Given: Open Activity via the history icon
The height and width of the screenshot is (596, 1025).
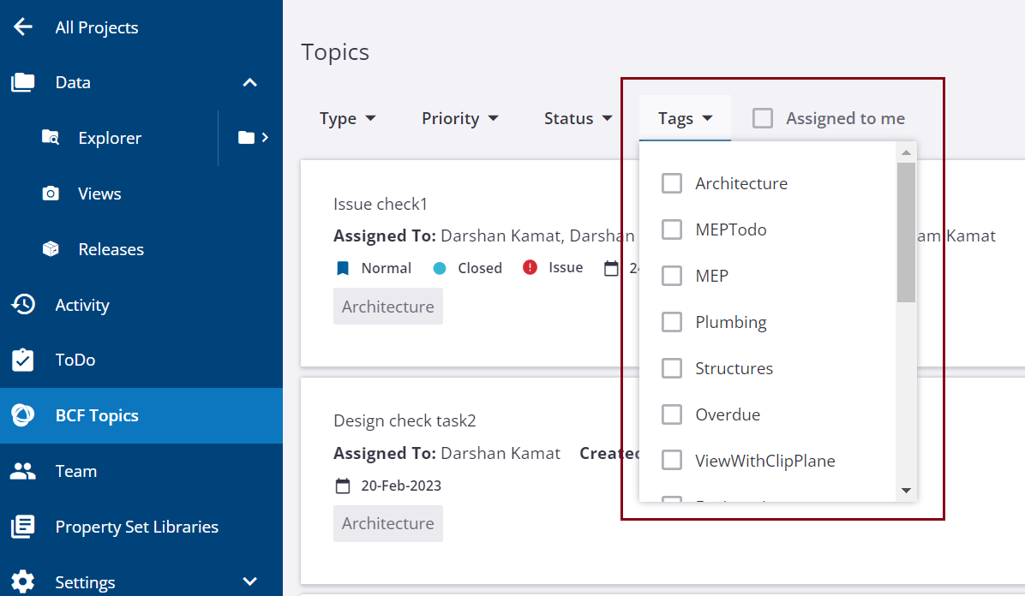Looking at the screenshot, I should click(23, 305).
